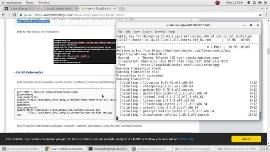Open terminal View menu
The image size is (270, 152).
point(136,32)
